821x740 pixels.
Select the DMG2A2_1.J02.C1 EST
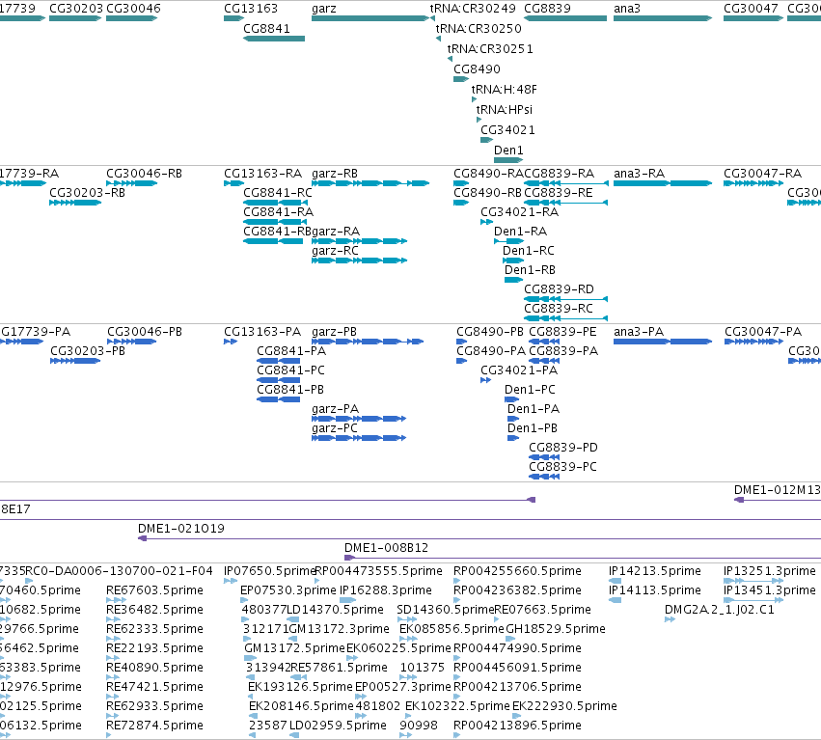[x=670, y=619]
